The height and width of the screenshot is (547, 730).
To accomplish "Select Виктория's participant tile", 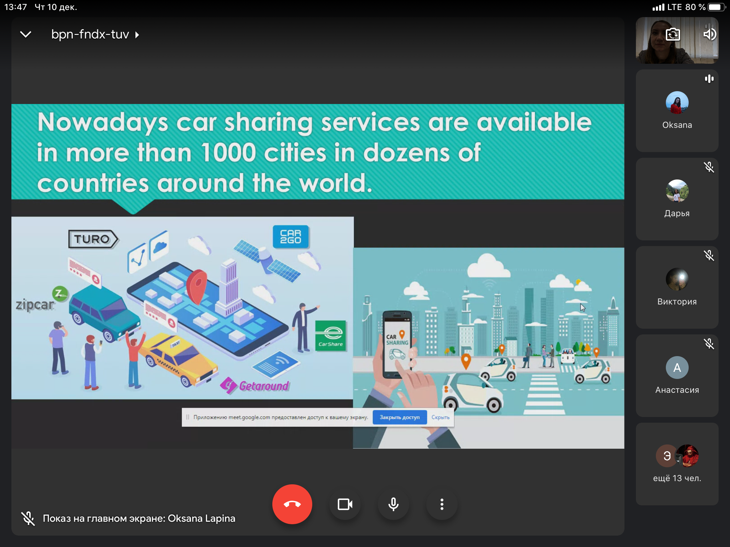I will 677,287.
